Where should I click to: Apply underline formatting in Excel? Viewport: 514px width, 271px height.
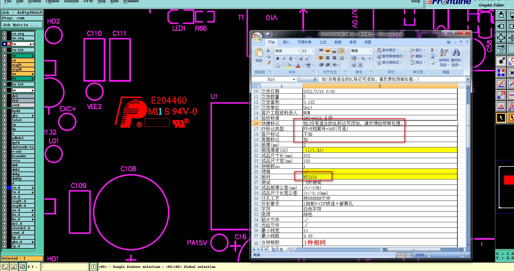[291, 59]
